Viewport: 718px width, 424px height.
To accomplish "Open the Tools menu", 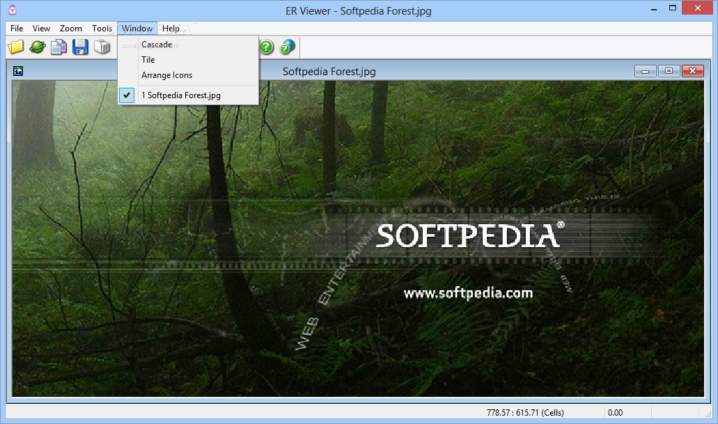I will (x=102, y=29).
